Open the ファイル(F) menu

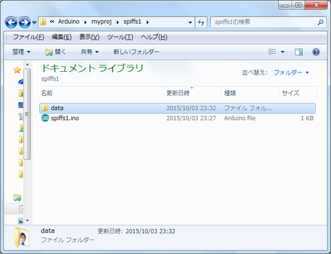28,37
